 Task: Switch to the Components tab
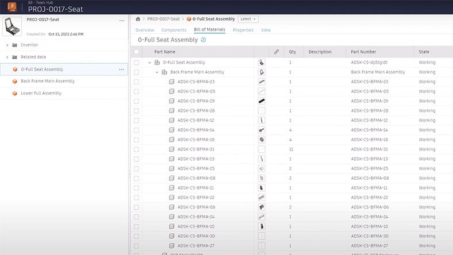pyautogui.click(x=174, y=30)
